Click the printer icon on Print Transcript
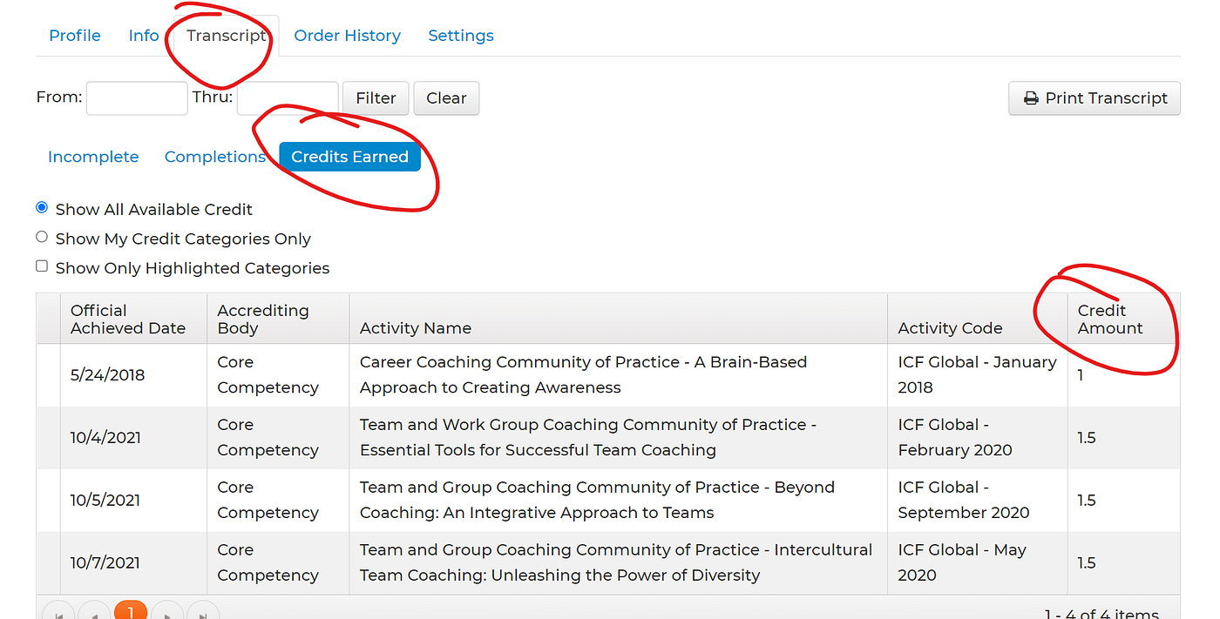 1031,98
